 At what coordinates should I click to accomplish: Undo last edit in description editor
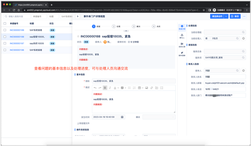95,88
